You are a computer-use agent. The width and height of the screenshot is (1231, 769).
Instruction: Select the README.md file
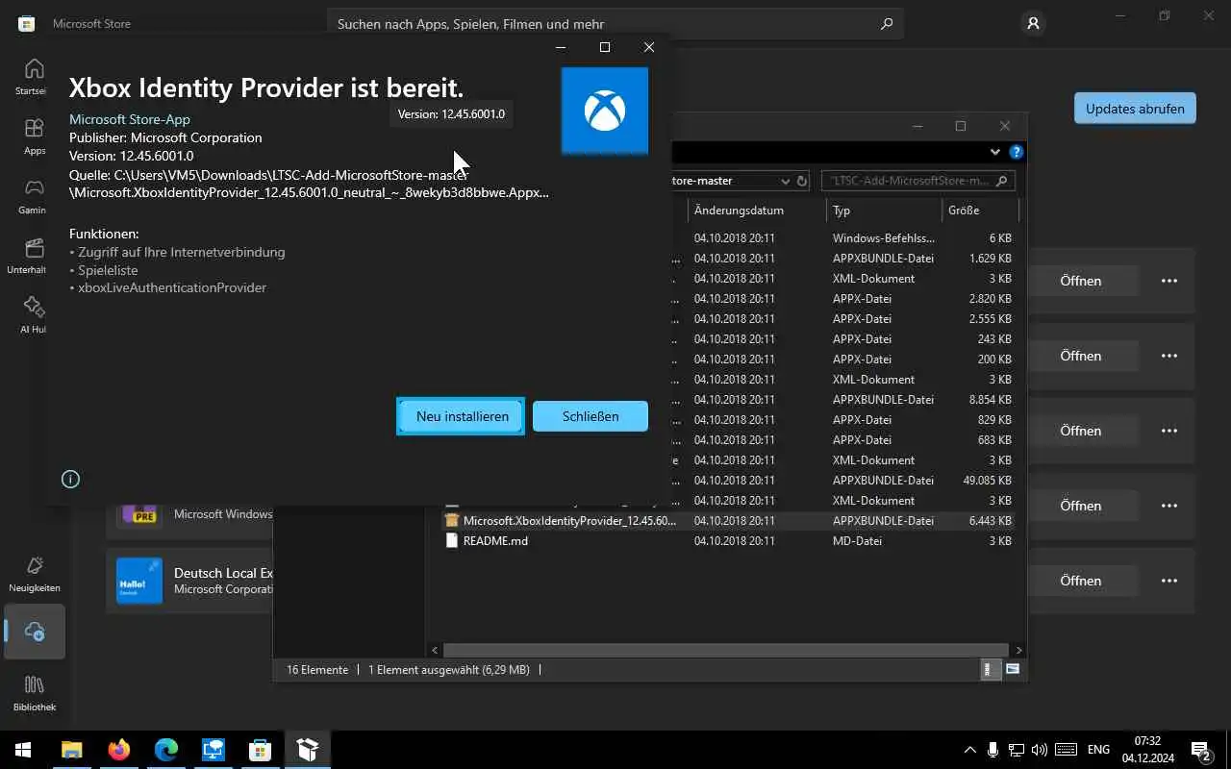[495, 541]
